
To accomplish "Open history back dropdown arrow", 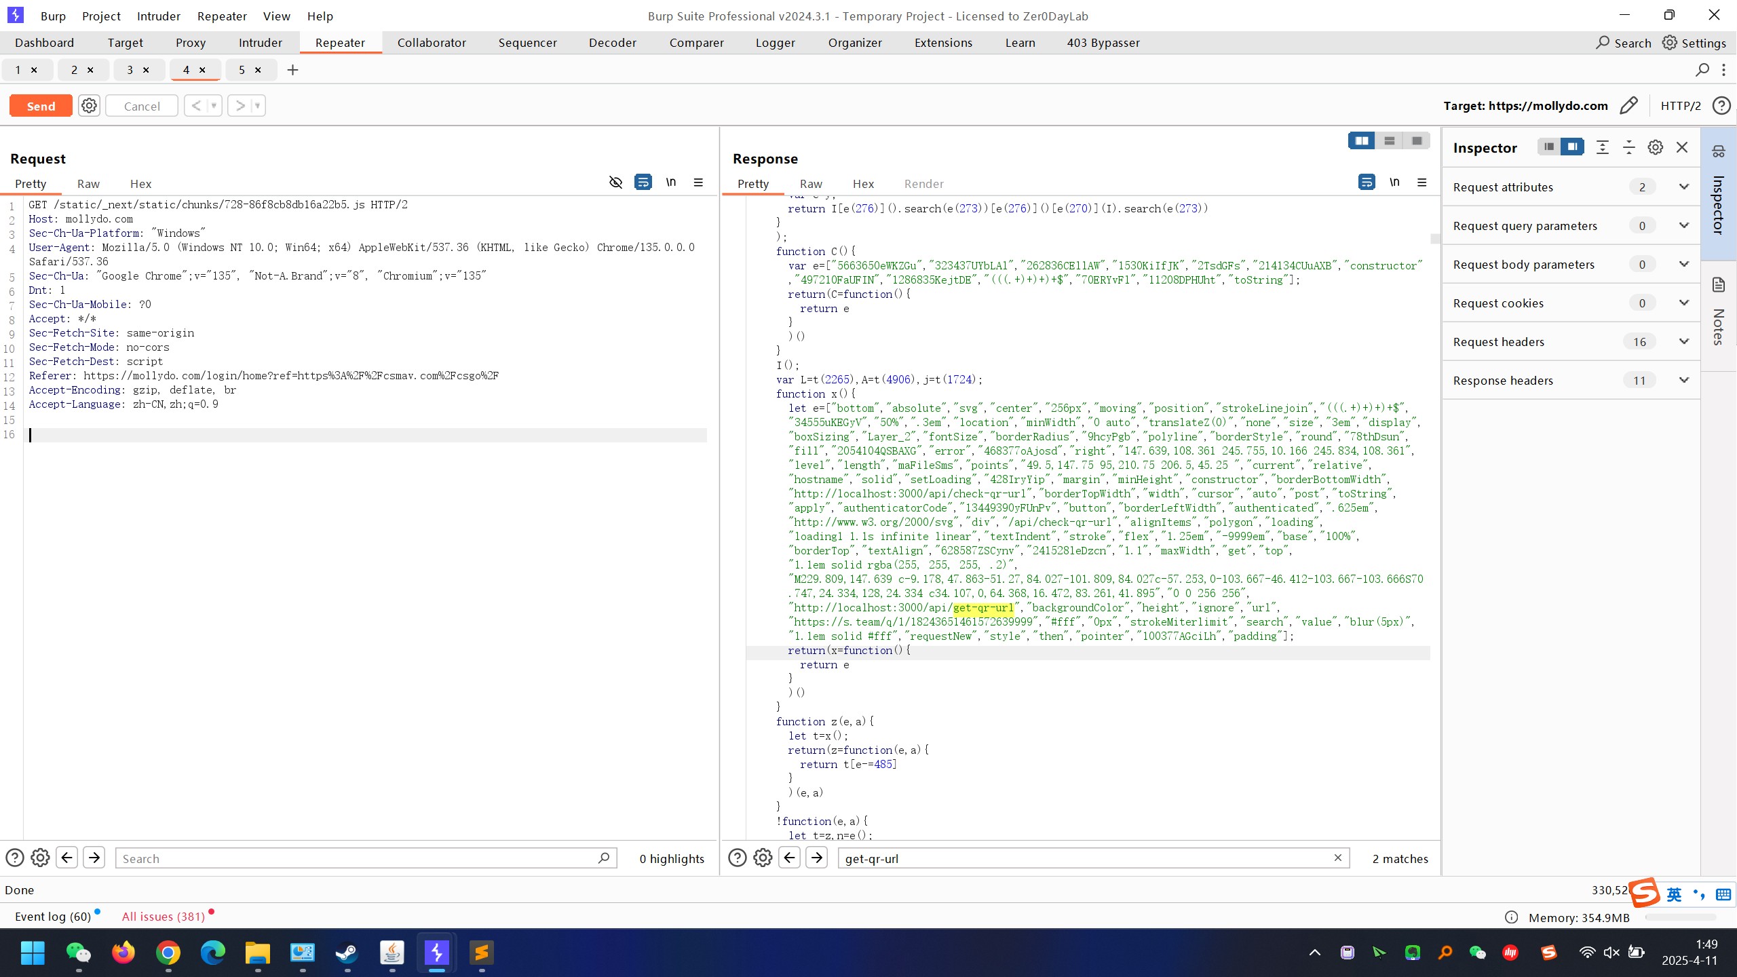I will 214,106.
